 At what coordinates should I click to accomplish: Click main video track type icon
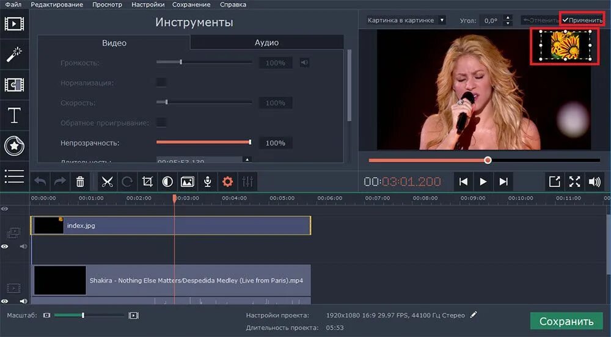[x=13, y=288]
